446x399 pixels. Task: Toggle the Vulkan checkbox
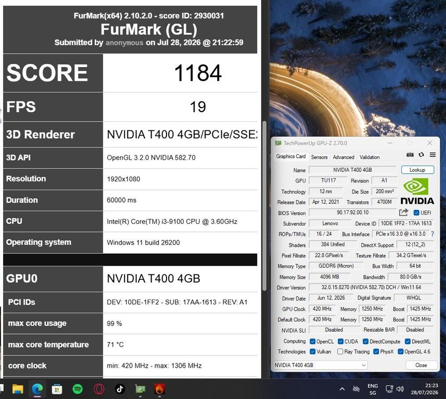(312, 352)
